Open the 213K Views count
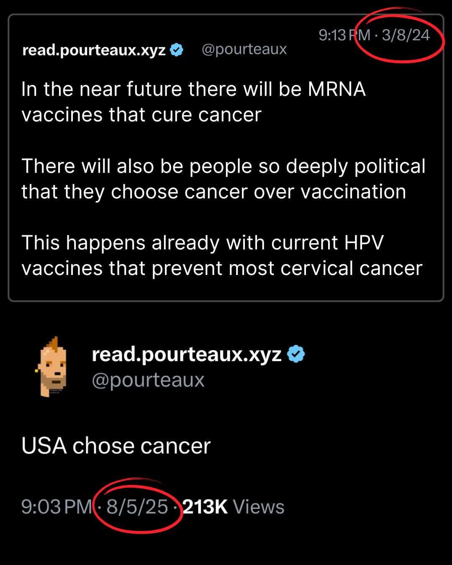 [x=234, y=507]
